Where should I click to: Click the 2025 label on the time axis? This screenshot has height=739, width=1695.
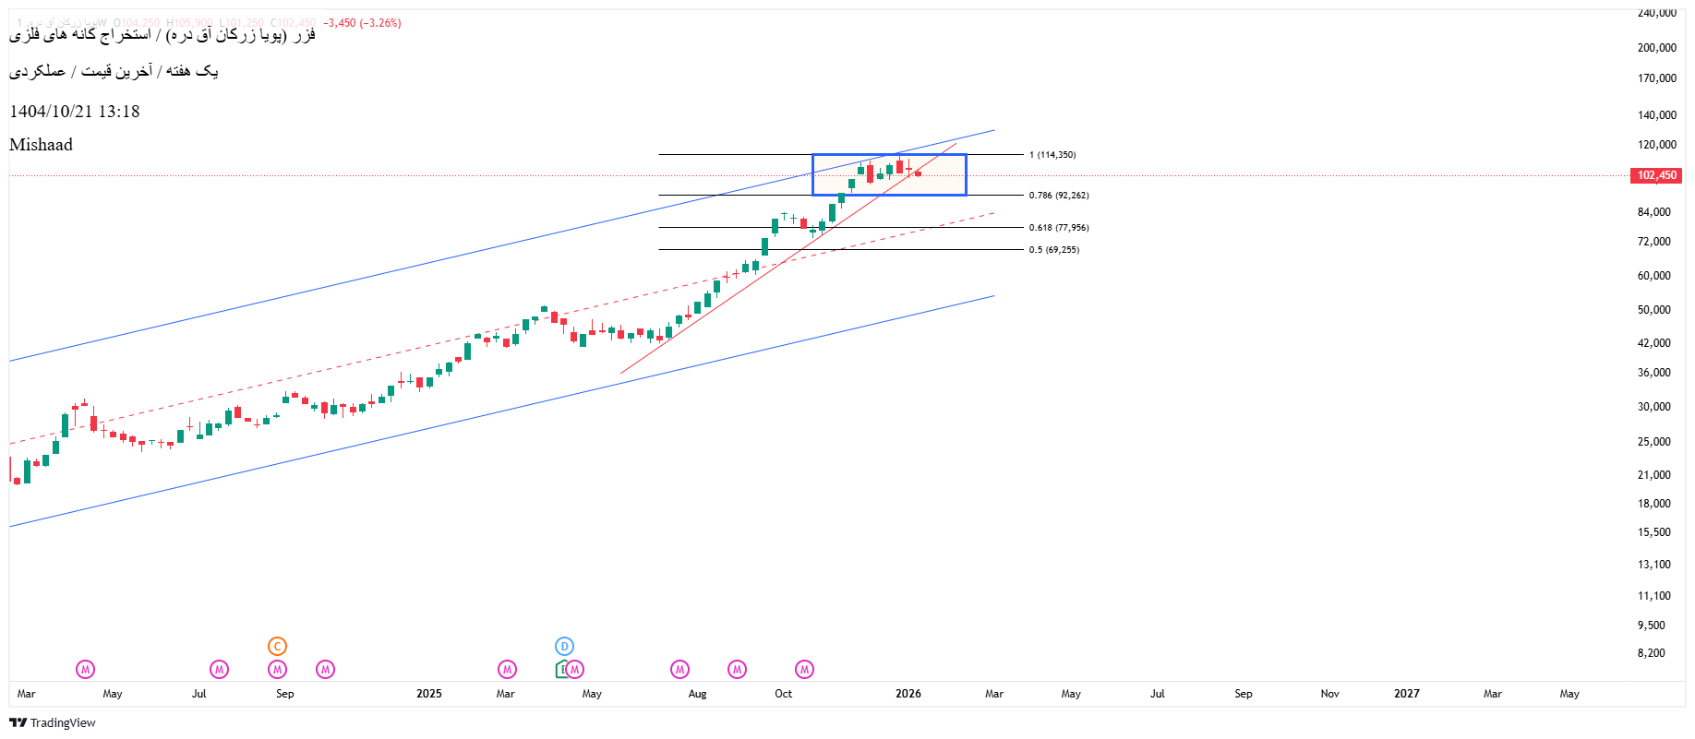point(428,694)
